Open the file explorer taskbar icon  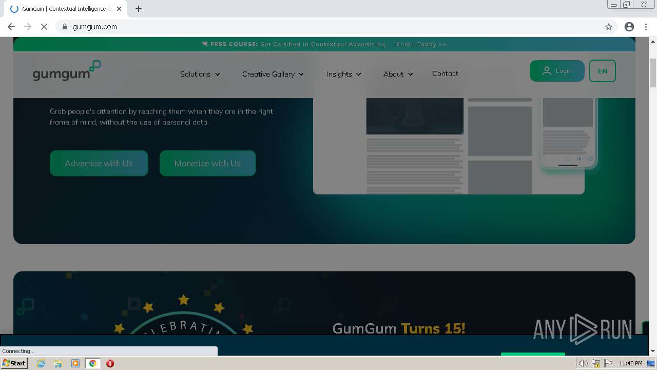pyautogui.click(x=58, y=363)
